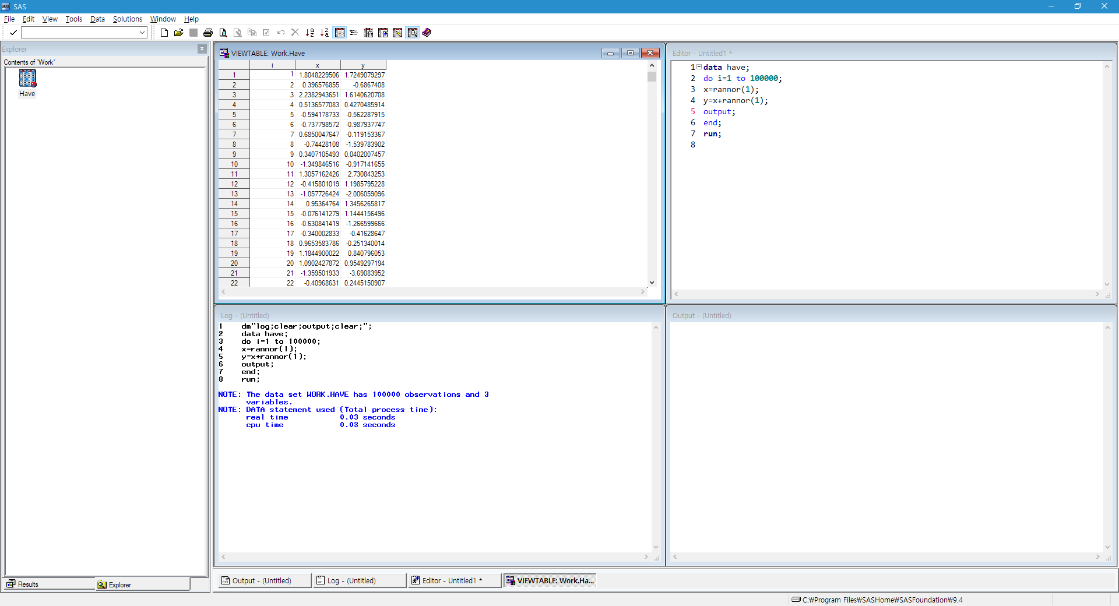Viewport: 1119px width, 606px height.
Task: Select the Log - (Untitled) window button
Action: pyautogui.click(x=358, y=580)
